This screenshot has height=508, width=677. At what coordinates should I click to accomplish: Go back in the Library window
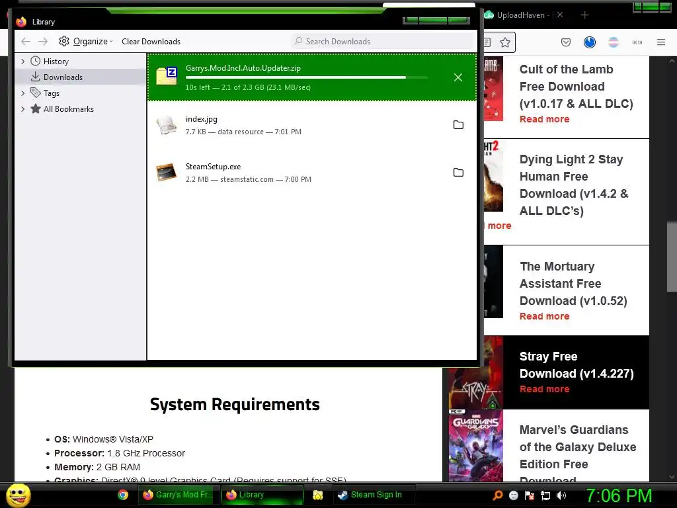pos(26,42)
